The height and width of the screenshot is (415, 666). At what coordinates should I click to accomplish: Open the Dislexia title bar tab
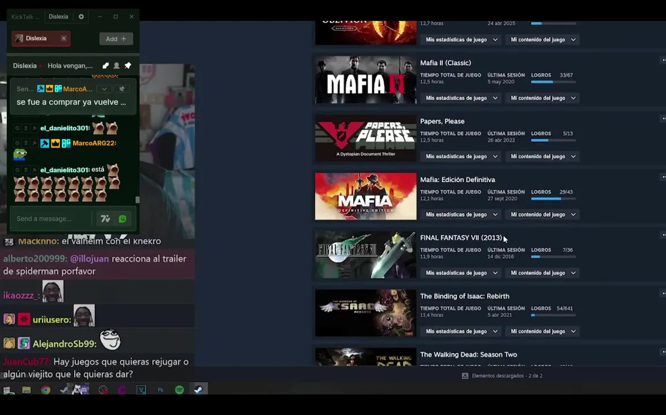click(58, 17)
